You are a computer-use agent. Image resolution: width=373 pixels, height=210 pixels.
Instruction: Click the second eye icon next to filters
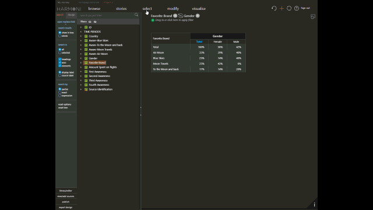pos(95,22)
